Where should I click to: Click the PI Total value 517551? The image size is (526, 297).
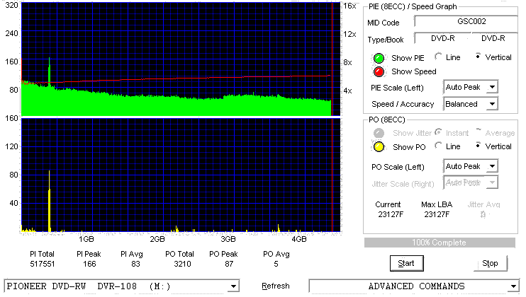(43, 264)
